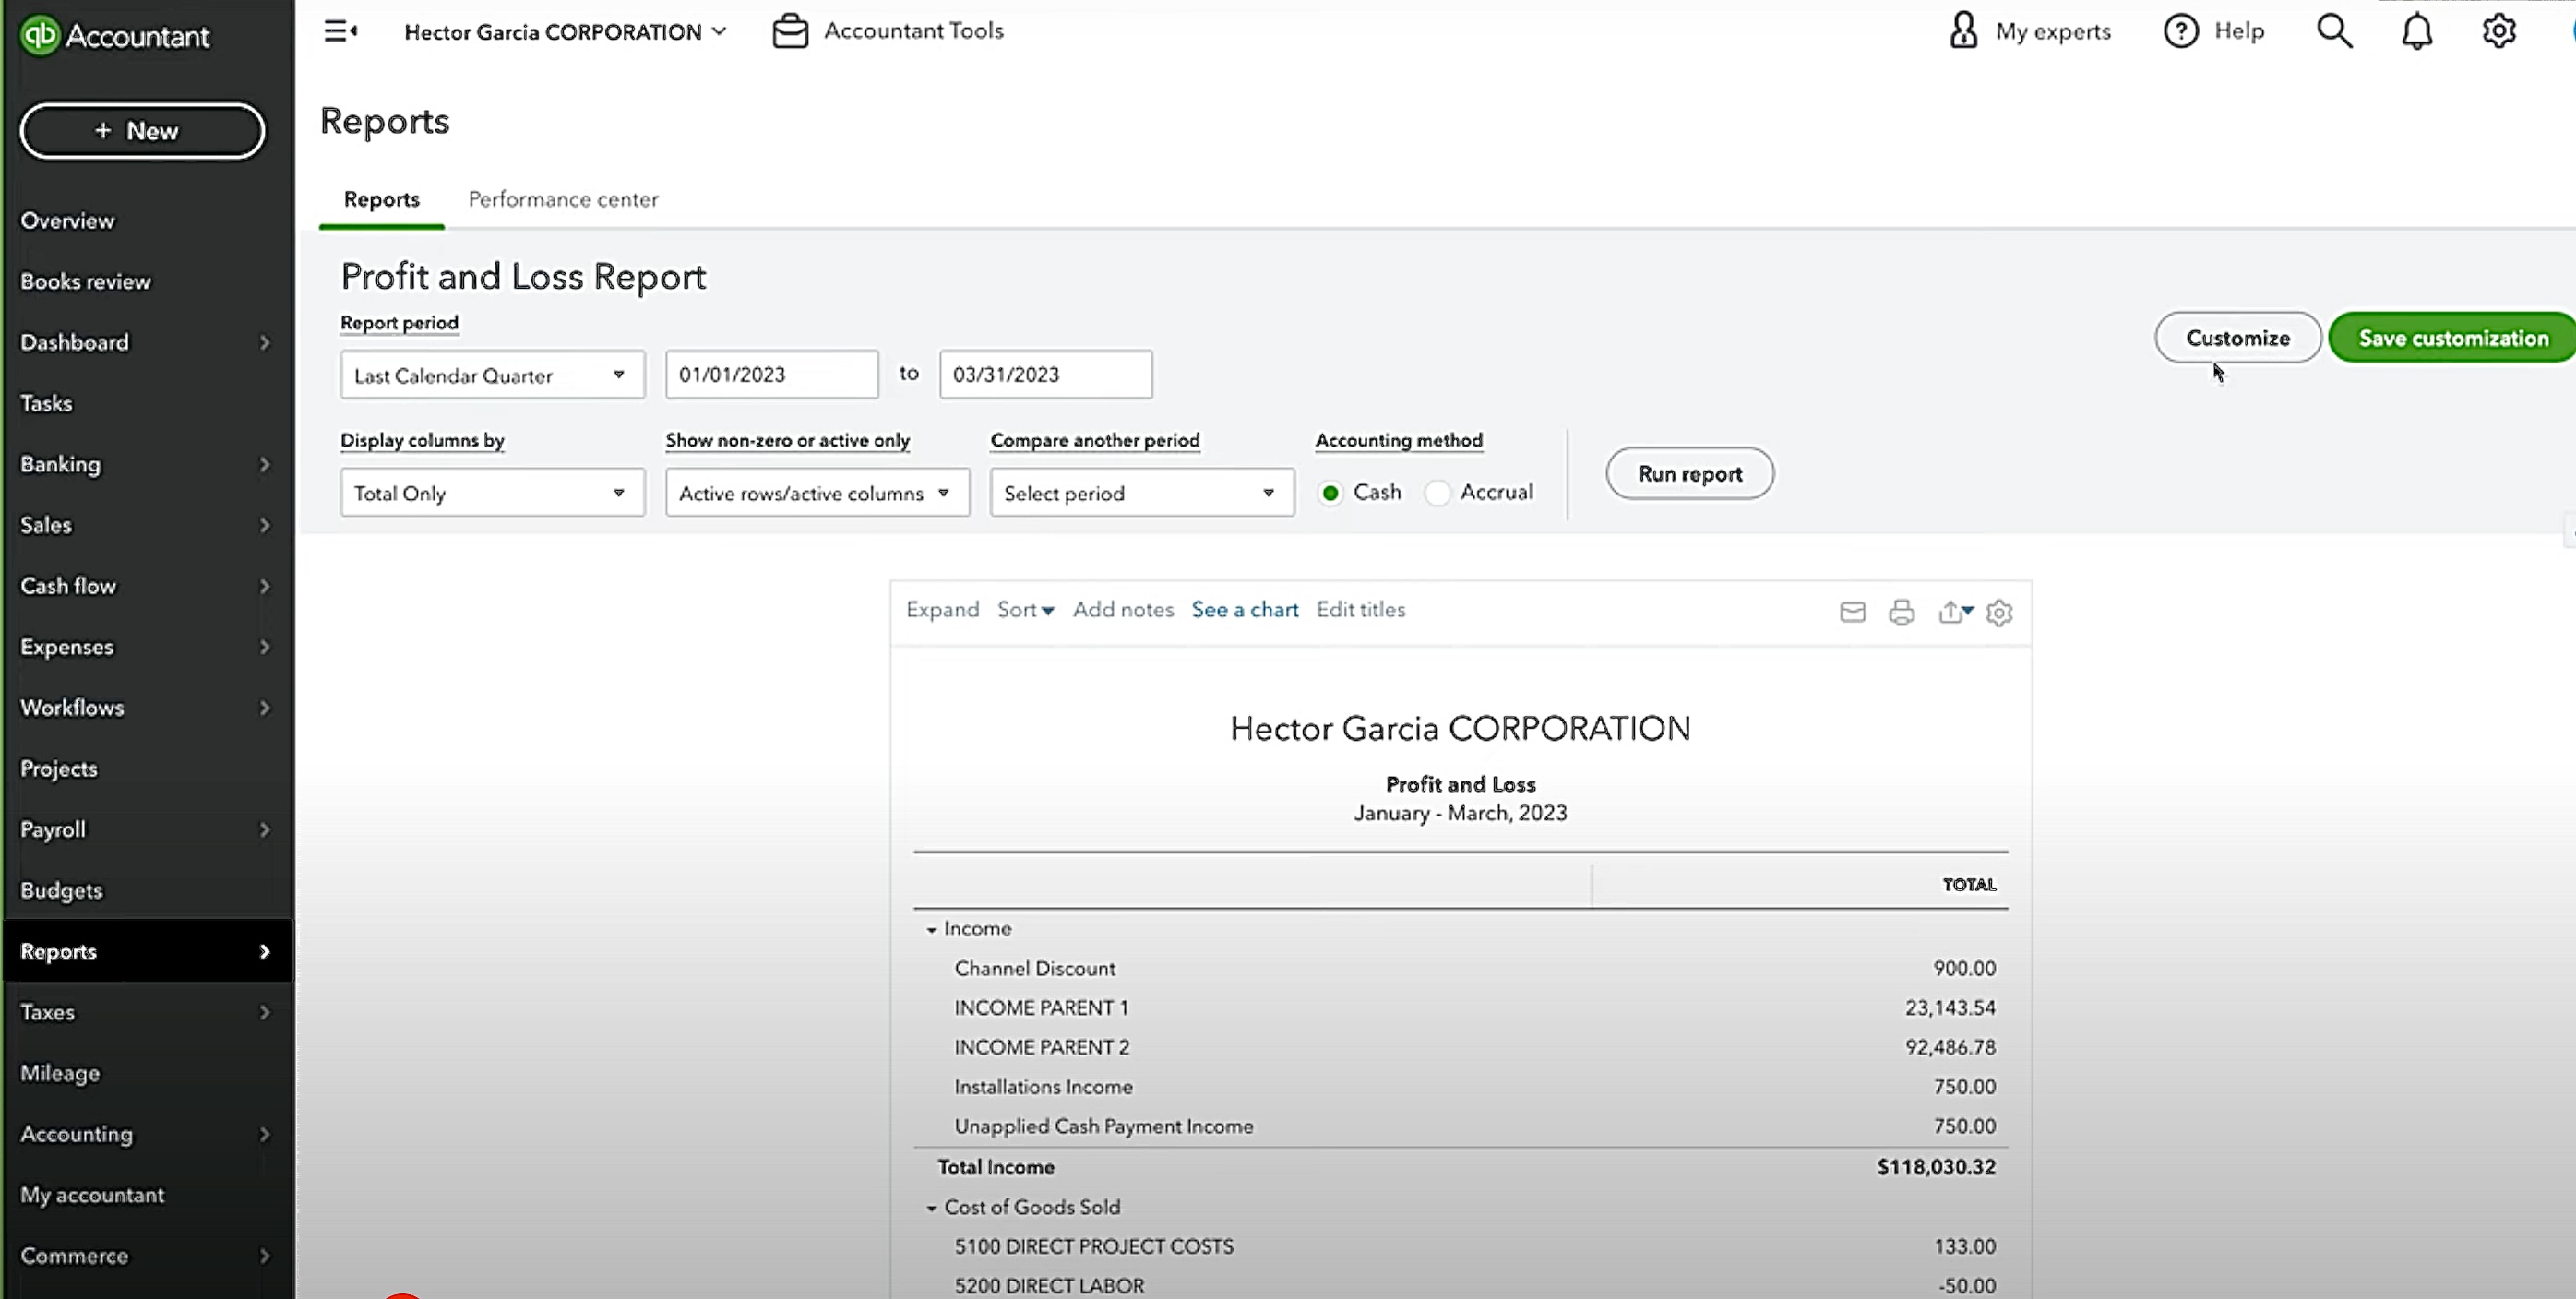Switch to the Performance center tab
Screen dimensions: 2576x1299
[563, 199]
